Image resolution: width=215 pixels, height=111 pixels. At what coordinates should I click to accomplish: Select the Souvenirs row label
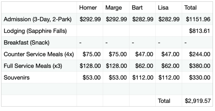[x=17, y=78]
